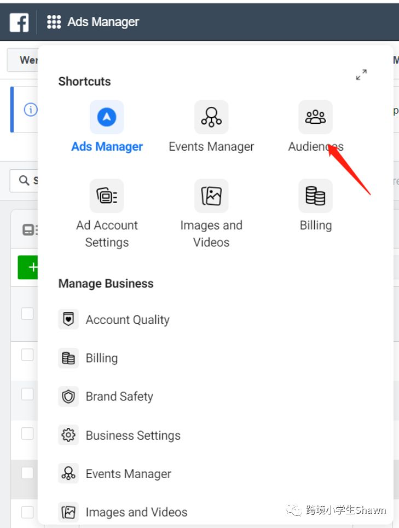Viewport: 399px width, 528px height.
Task: Click the green plus create button
Action: (28, 267)
